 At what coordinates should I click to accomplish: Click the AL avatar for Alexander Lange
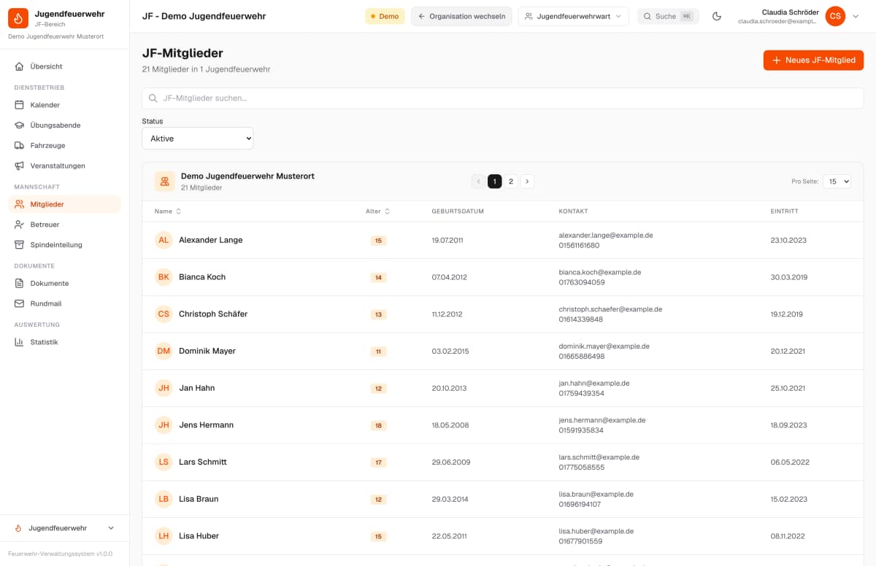(x=164, y=240)
